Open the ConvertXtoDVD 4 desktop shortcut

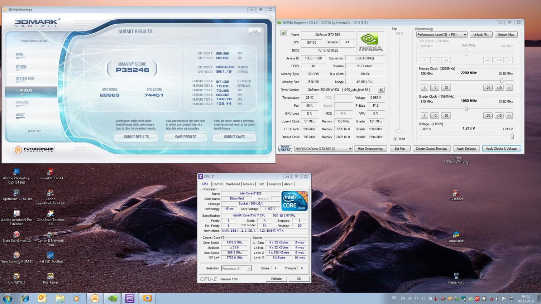[x=51, y=174]
